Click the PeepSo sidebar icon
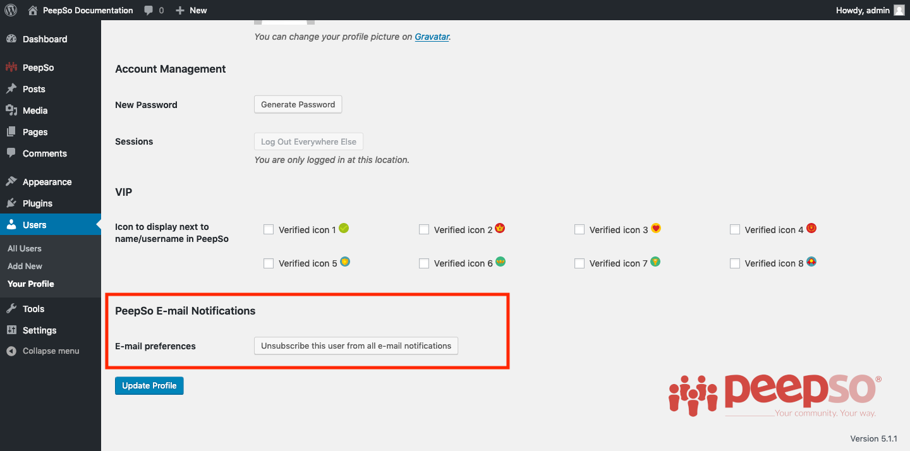Image resolution: width=910 pixels, height=451 pixels. [11, 68]
